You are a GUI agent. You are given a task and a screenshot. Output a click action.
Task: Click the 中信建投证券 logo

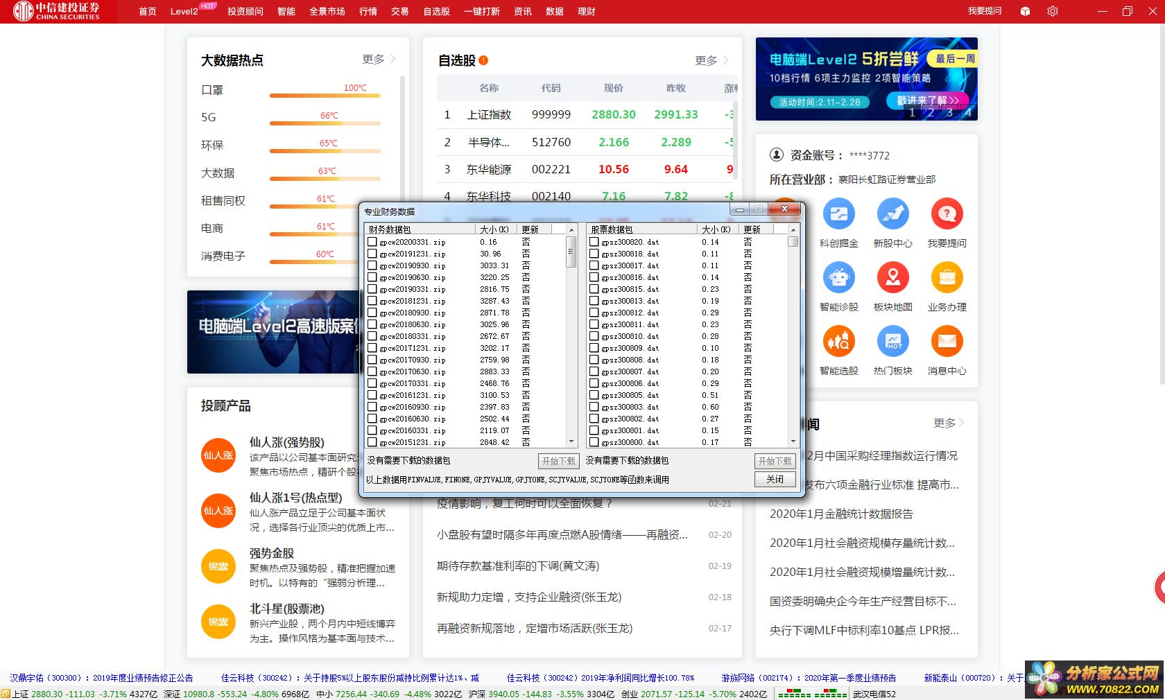point(57,11)
